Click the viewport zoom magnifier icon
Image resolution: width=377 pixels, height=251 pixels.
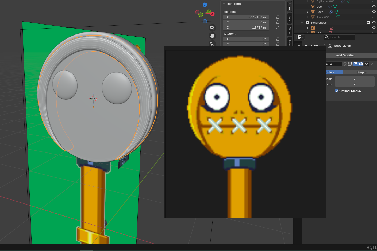point(212,28)
